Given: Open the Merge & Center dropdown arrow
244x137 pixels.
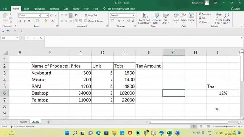Looking at the screenshot, I should 106,21.
